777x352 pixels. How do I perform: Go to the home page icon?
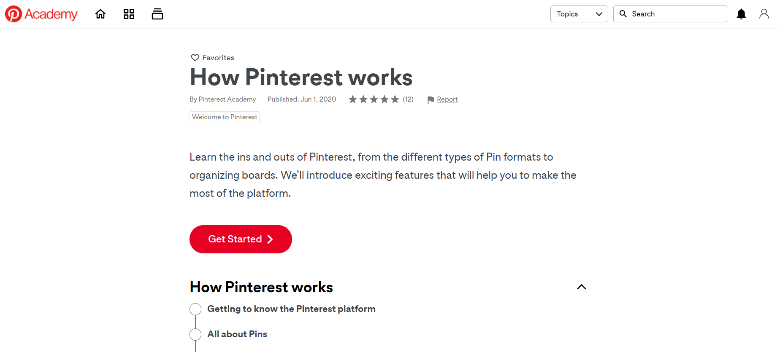click(x=100, y=14)
